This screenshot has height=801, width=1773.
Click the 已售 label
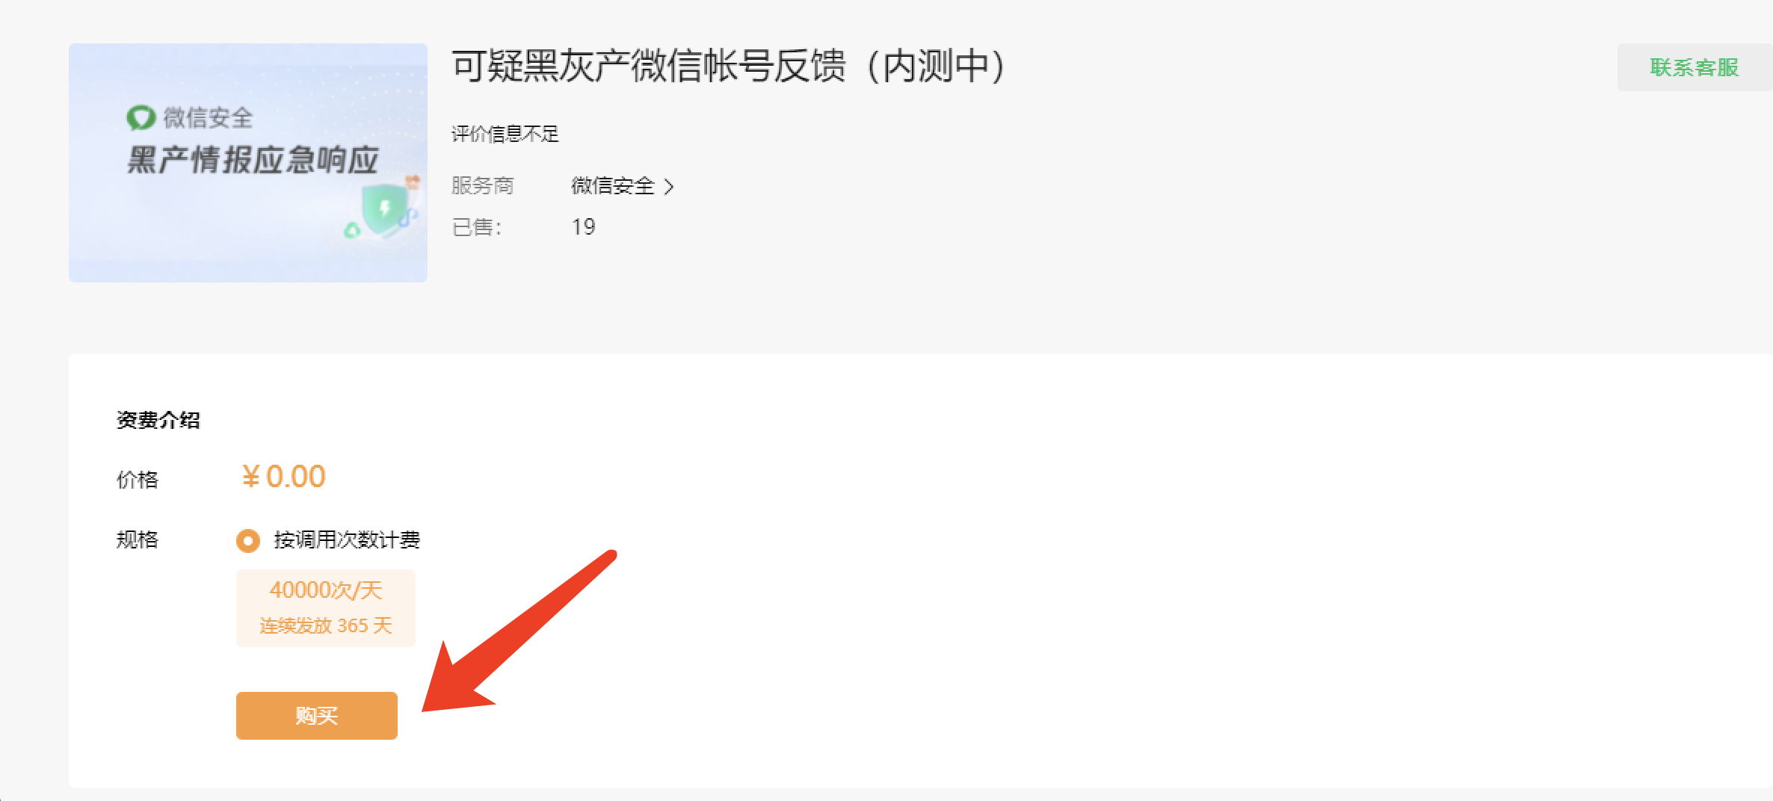pyautogui.click(x=476, y=227)
